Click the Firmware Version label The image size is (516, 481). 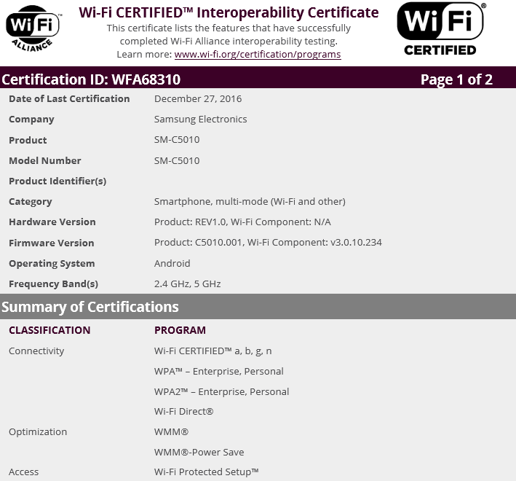[x=52, y=243]
